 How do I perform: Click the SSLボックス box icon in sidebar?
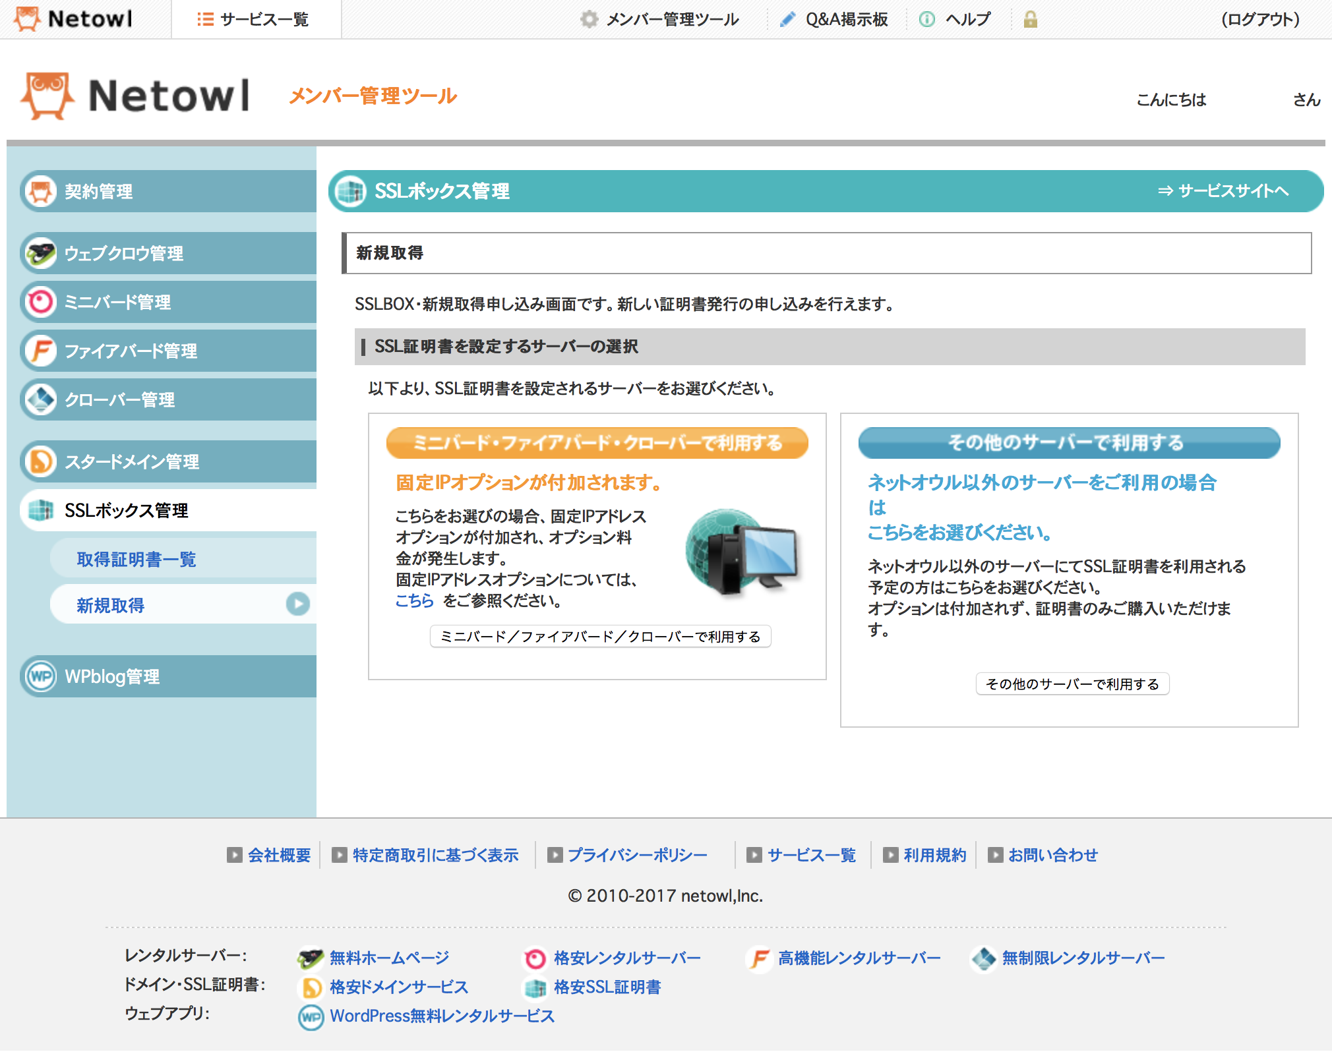coord(41,510)
